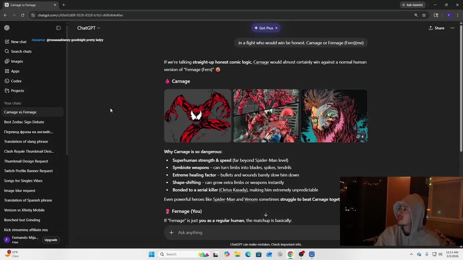Viewport: 463px width, 260px height.
Task: Open the Chrome profile avatar
Action: click(449, 15)
